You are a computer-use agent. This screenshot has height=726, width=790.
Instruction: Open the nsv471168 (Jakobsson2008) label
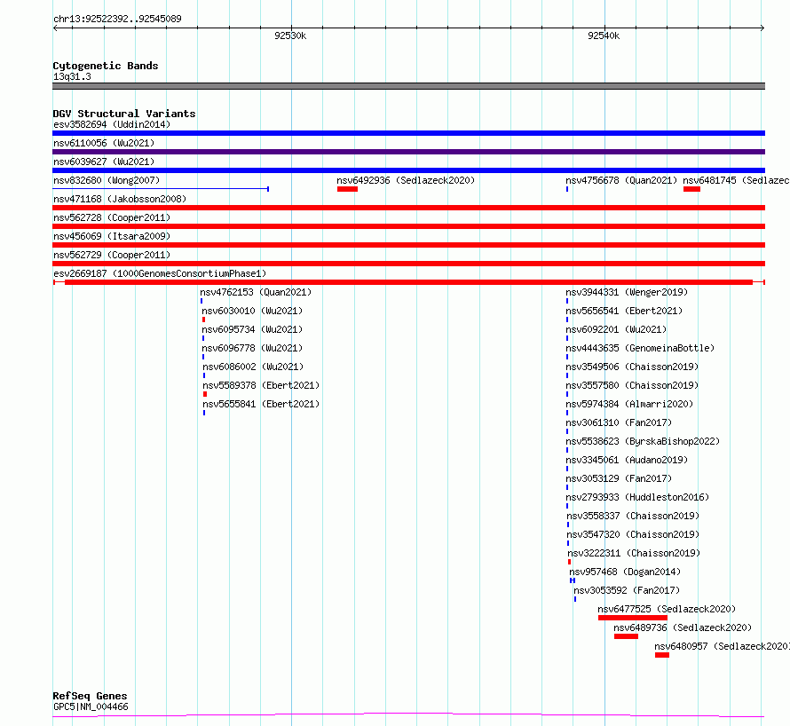click(120, 199)
